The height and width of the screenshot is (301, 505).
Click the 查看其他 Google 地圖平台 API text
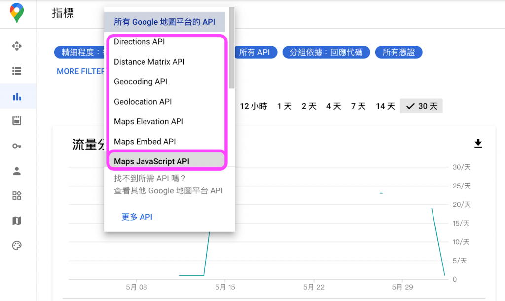(168, 191)
